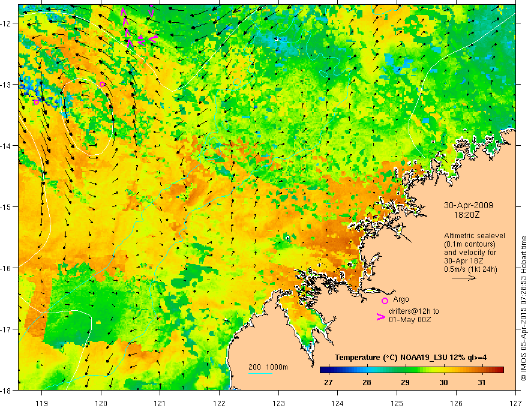Click colorbar tick label 31
The image size is (528, 408).
(x=482, y=382)
